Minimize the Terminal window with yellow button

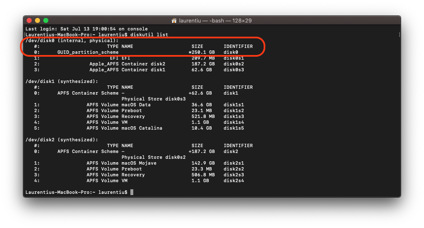pyautogui.click(x=37, y=20)
